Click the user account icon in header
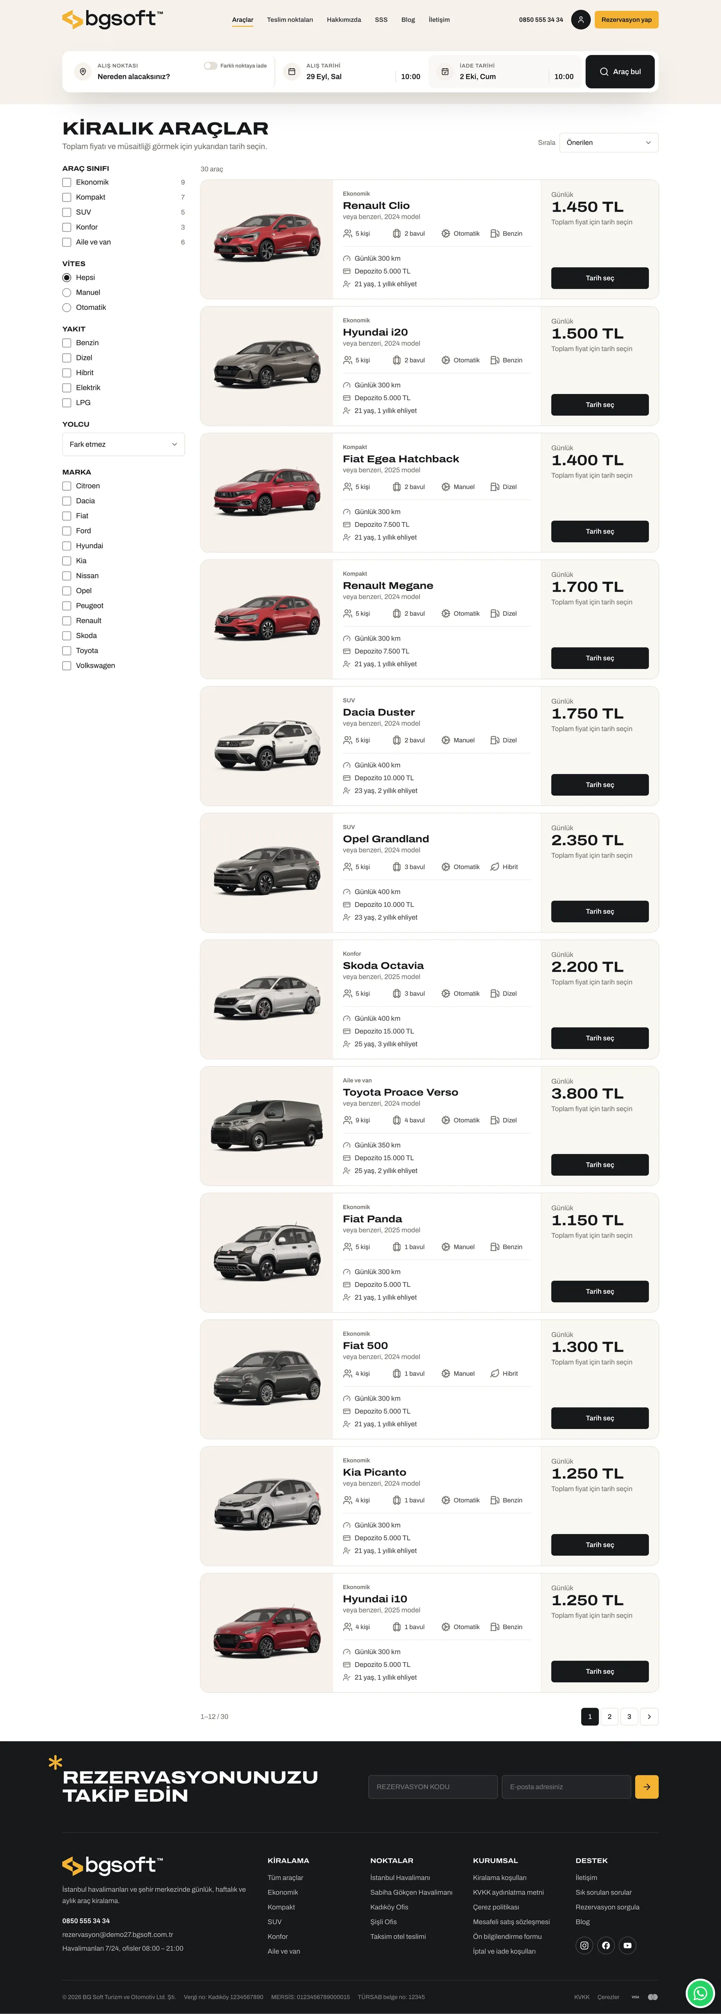 coord(580,19)
